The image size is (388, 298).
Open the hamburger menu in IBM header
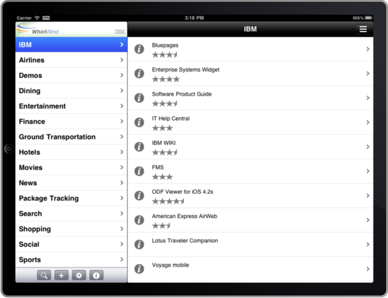363,29
